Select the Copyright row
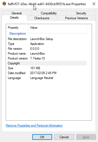This screenshot has width=98, height=142. [47, 63]
